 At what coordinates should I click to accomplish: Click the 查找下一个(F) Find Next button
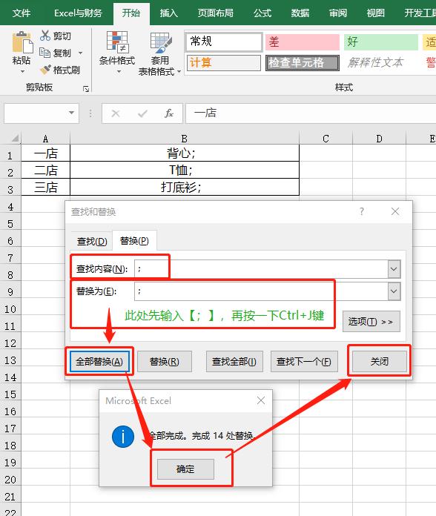pos(304,362)
